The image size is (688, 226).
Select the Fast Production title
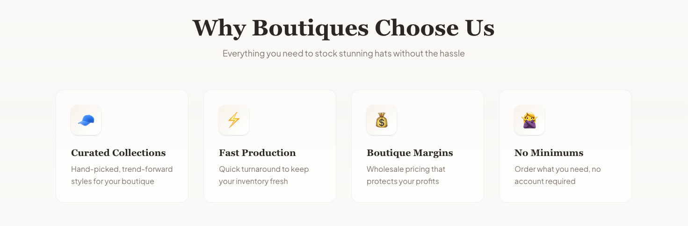tap(257, 153)
